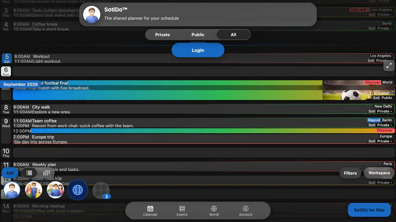
Task: Select the All segment
Action: pyautogui.click(x=233, y=35)
